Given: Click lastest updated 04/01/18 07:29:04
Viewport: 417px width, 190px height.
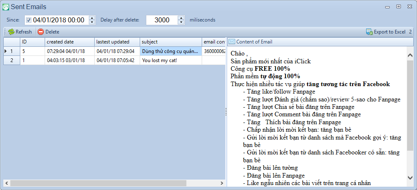Looking at the screenshot, I should (x=117, y=51).
